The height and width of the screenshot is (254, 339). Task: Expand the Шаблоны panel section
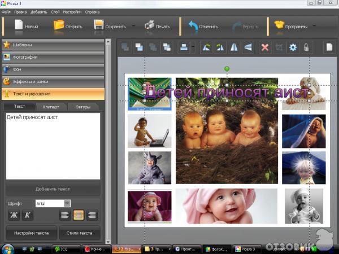[53, 45]
